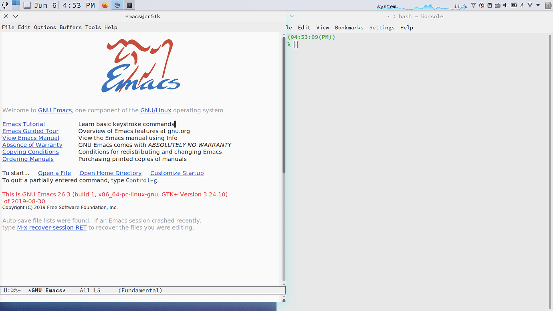Image resolution: width=553 pixels, height=311 pixels.
Task: Open the Options menu in Emacs
Action: click(45, 27)
